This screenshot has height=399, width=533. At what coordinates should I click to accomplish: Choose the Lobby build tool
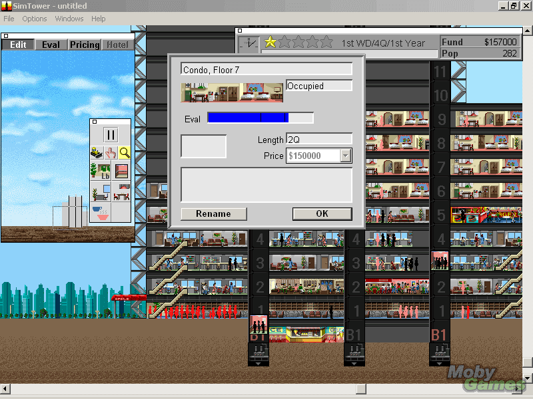tap(101, 171)
